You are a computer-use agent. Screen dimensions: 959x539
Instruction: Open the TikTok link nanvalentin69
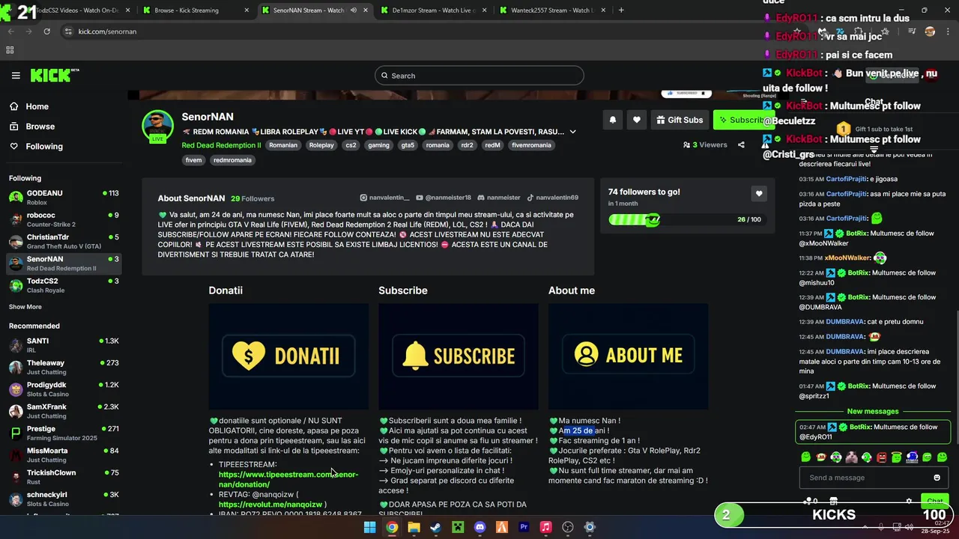pos(552,198)
